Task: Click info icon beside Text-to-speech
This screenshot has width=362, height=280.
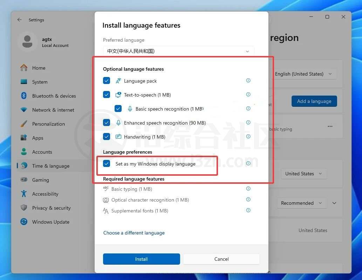Action: click(248, 94)
